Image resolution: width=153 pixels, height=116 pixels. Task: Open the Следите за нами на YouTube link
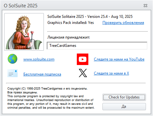119,59
